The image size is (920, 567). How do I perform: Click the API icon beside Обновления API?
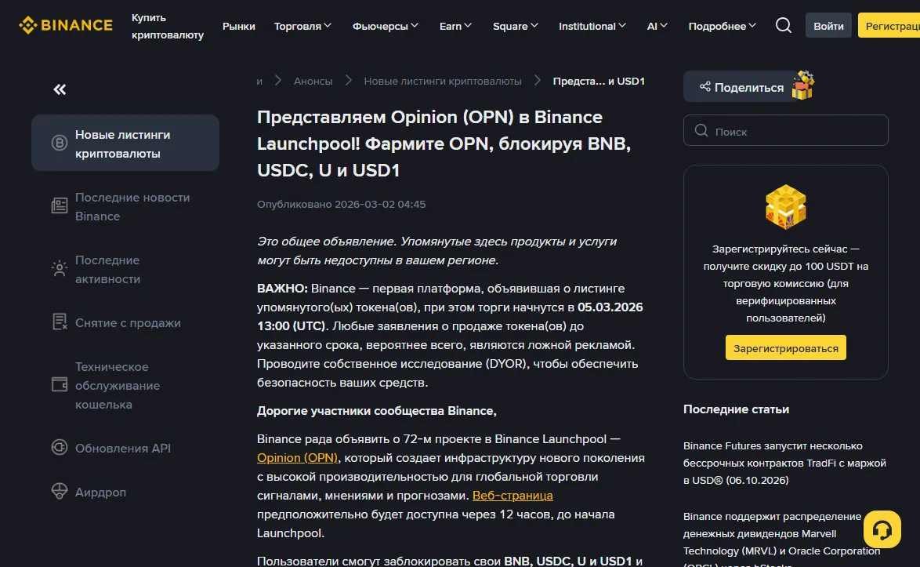60,447
